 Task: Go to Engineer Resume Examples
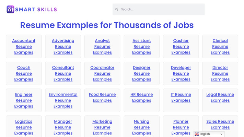click(24, 100)
